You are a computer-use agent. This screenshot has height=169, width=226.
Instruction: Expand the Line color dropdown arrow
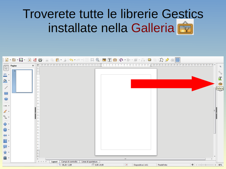(x=9, y=75)
